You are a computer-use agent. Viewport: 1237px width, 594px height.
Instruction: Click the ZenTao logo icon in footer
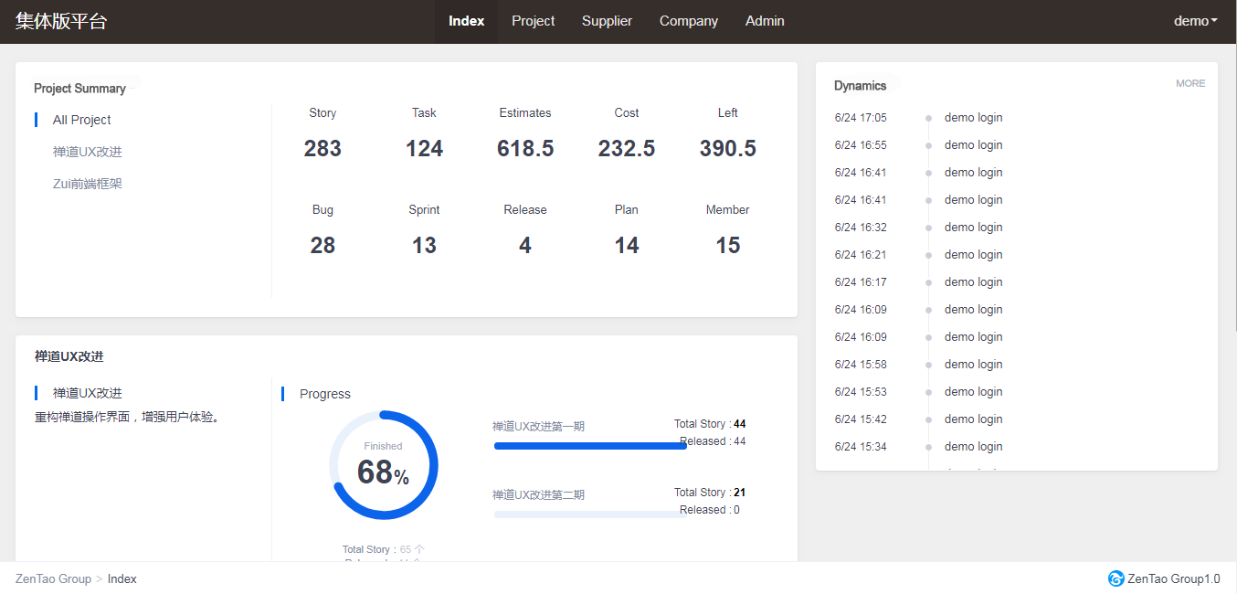pos(1115,578)
